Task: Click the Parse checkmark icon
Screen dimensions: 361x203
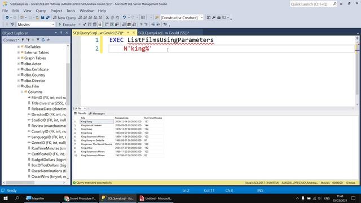Action: pyautogui.click(x=85, y=24)
